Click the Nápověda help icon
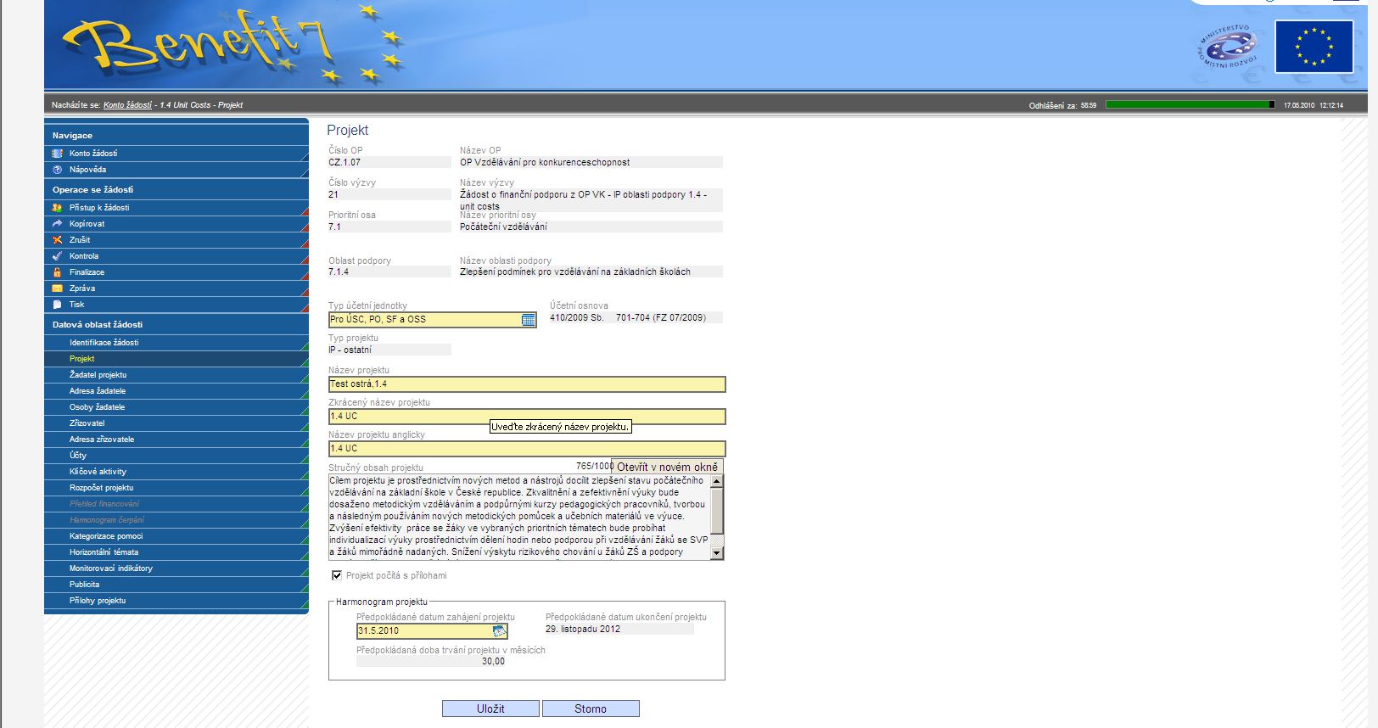1378x728 pixels. [58, 170]
